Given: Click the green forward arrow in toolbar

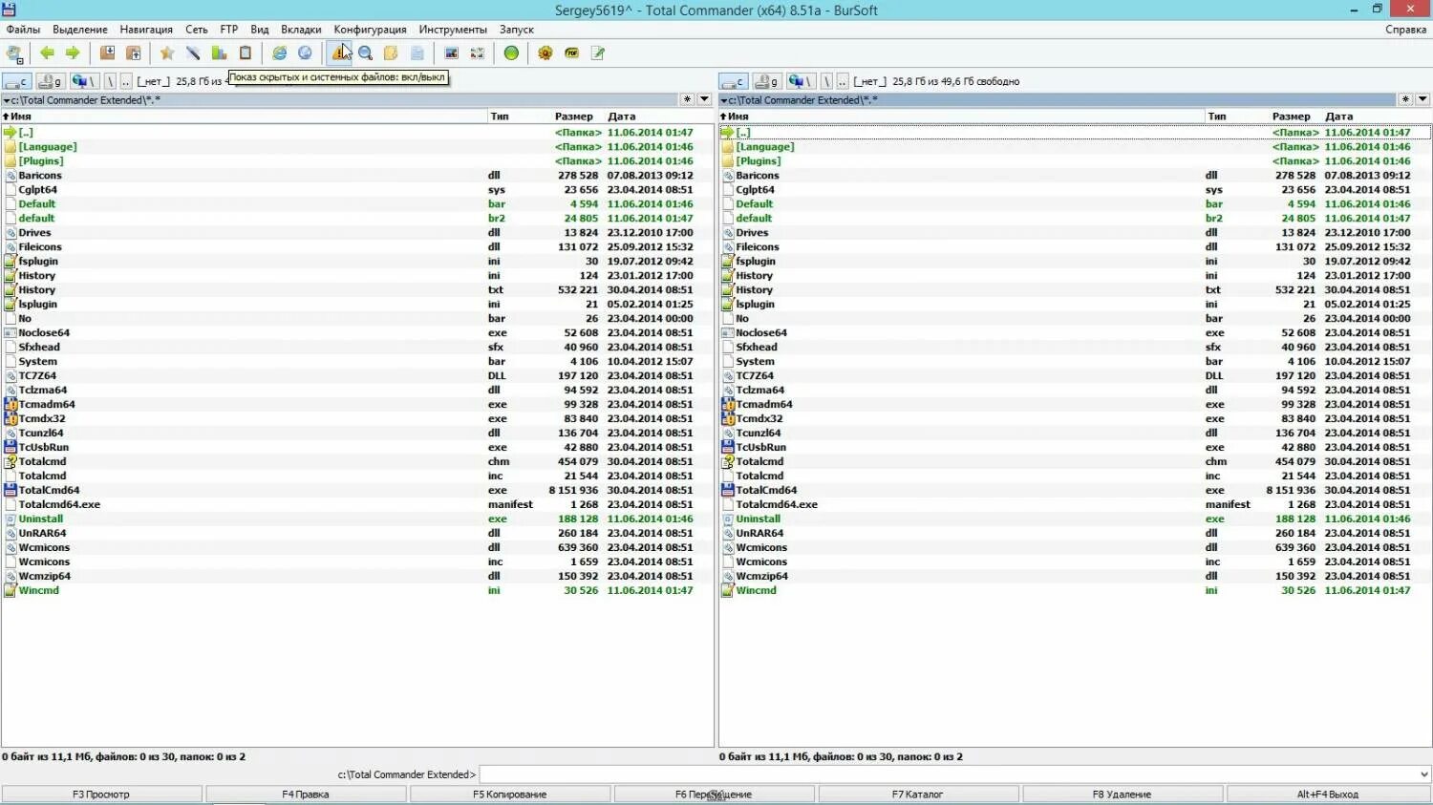Looking at the screenshot, I should click(73, 53).
